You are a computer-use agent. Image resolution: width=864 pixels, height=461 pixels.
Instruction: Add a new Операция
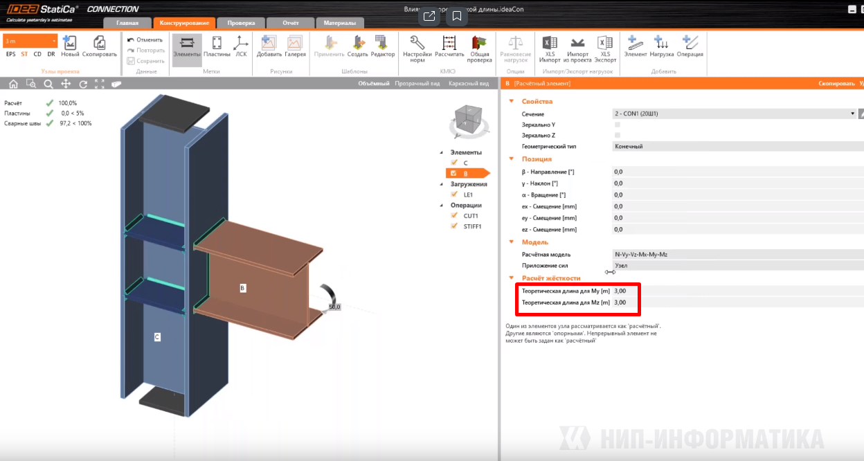pos(690,46)
